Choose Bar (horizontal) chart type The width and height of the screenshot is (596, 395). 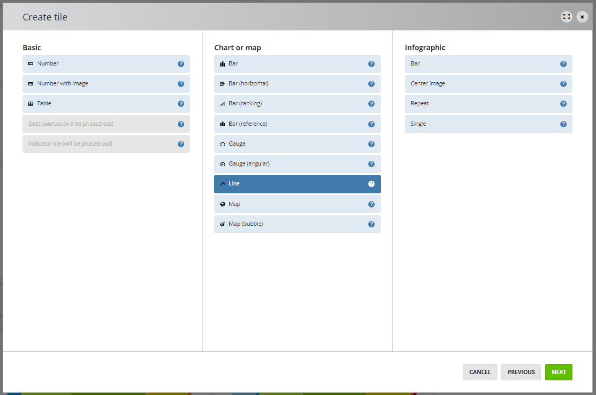297,84
